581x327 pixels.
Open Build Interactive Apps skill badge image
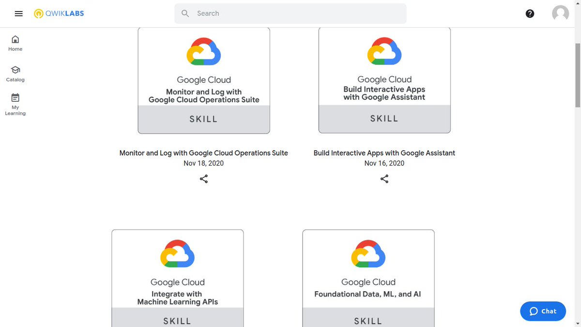[384, 80]
